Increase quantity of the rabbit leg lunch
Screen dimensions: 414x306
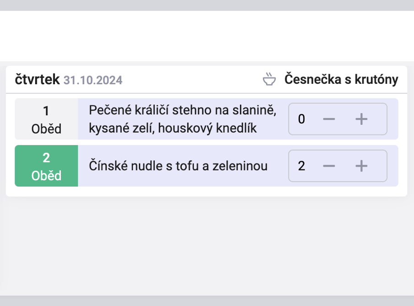pos(361,119)
